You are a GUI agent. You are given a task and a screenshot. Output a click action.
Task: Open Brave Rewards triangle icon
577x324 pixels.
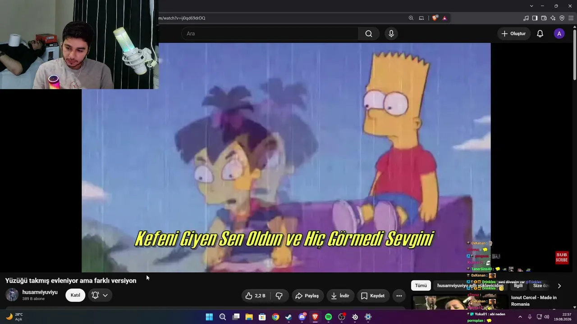pos(444,18)
